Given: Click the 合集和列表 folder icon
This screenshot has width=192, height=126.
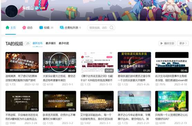Looking at the screenshot, I should [x=62, y=27].
